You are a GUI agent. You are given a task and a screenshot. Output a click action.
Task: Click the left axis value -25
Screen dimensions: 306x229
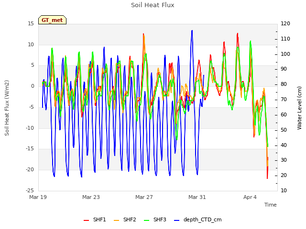[x=30, y=191]
